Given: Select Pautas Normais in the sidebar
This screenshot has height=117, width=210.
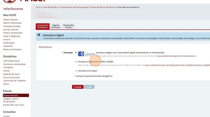Looking at the screenshot, I should pos(16,95).
